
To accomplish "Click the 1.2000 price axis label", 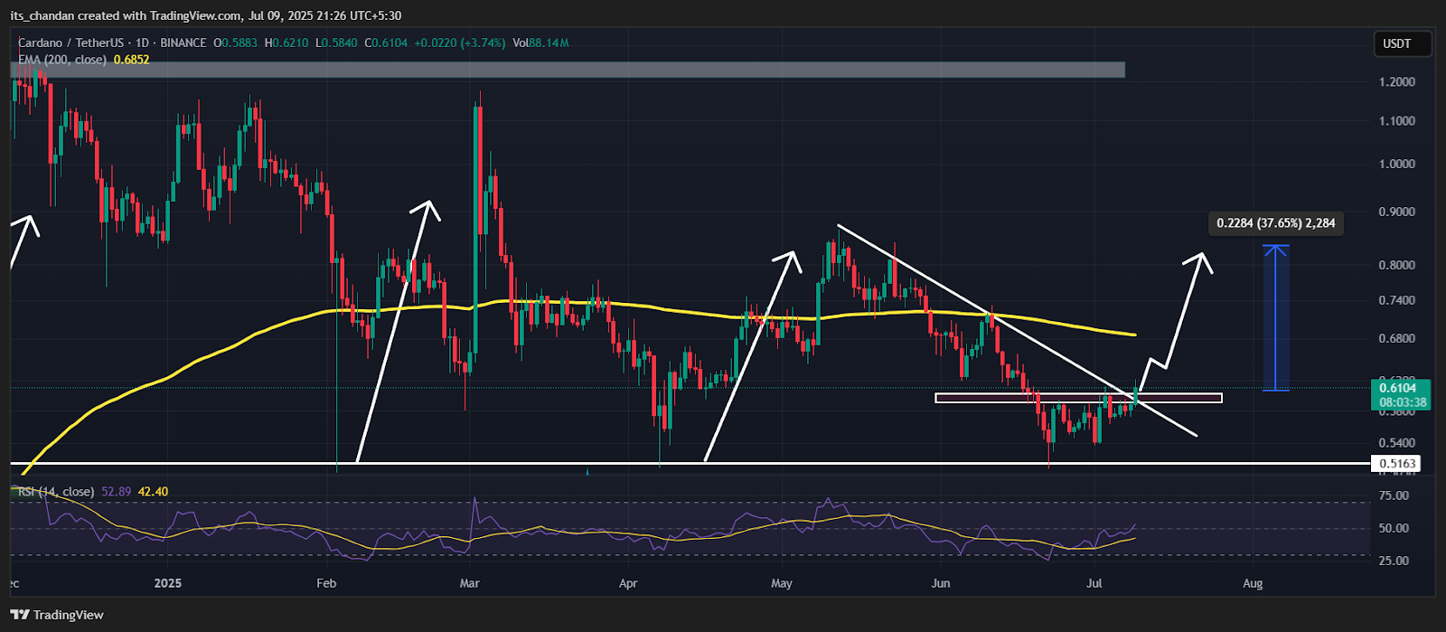I will pos(1396,81).
